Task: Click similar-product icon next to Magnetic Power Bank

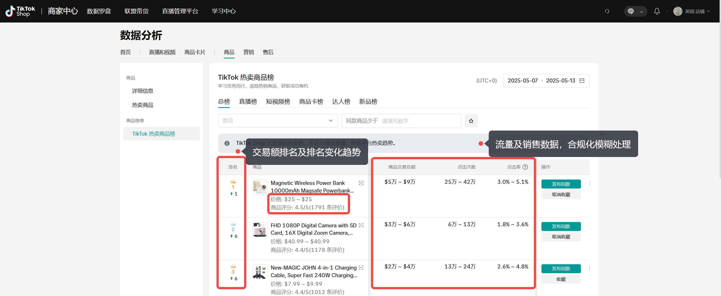Action: tap(361, 183)
